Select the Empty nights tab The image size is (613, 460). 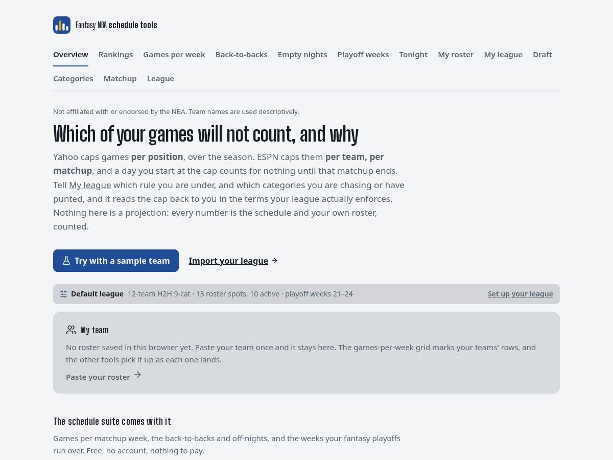tap(302, 55)
